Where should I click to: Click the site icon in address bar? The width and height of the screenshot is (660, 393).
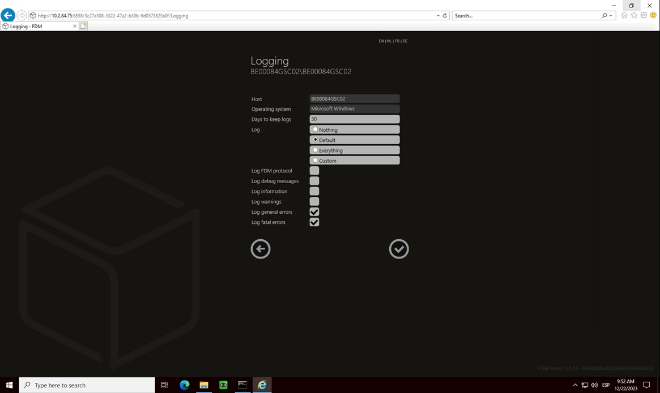(x=32, y=16)
